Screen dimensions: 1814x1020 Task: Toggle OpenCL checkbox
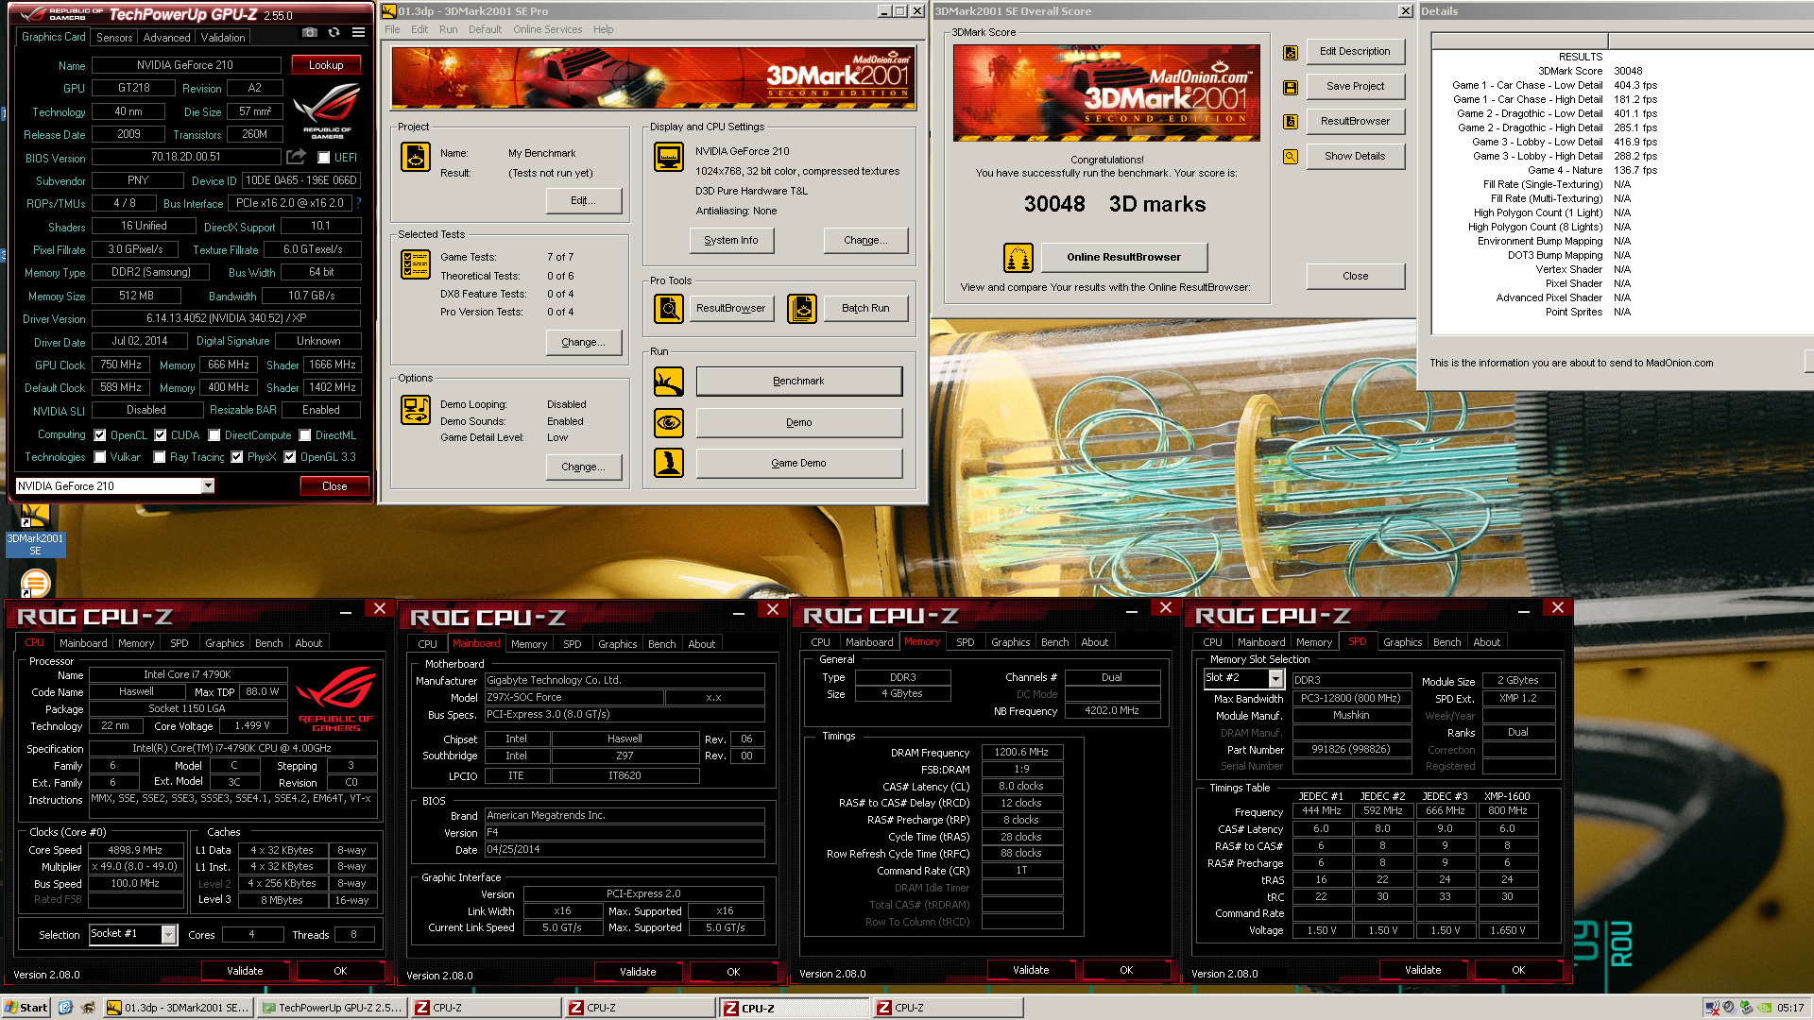(x=100, y=435)
